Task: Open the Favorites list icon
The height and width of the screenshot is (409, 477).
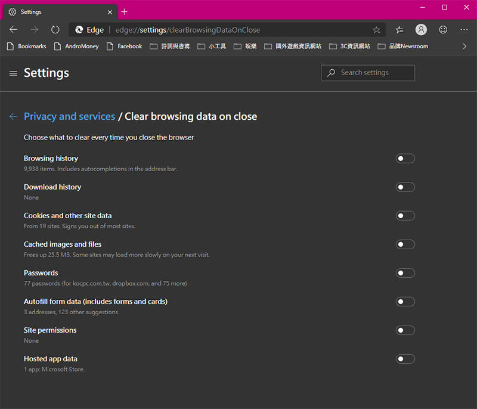Action: [399, 30]
